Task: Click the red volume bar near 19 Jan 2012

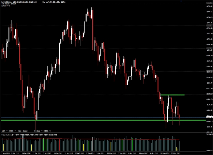Action: click(x=60, y=145)
